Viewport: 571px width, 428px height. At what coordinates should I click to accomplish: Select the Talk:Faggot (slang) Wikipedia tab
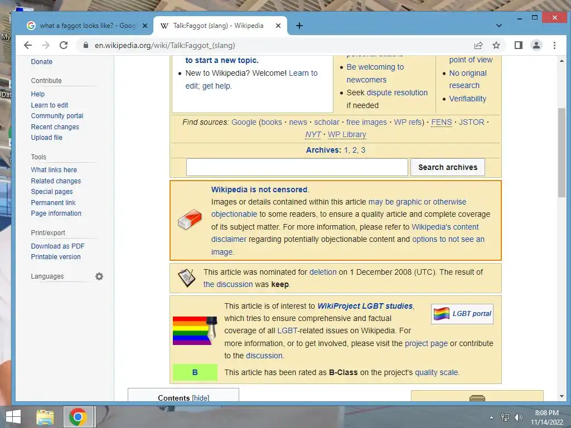pyautogui.click(x=218, y=26)
